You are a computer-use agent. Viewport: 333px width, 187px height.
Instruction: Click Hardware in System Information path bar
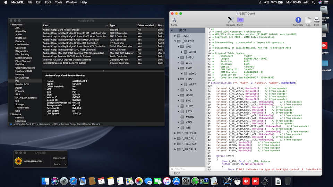point(44,124)
